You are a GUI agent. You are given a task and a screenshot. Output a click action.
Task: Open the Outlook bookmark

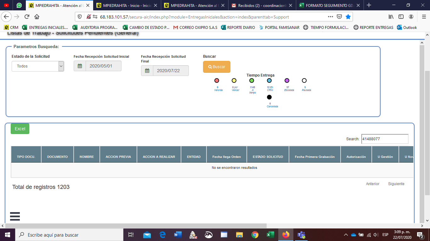click(x=407, y=27)
